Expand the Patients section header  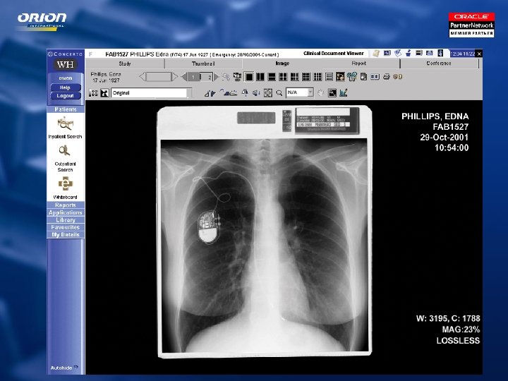point(66,109)
